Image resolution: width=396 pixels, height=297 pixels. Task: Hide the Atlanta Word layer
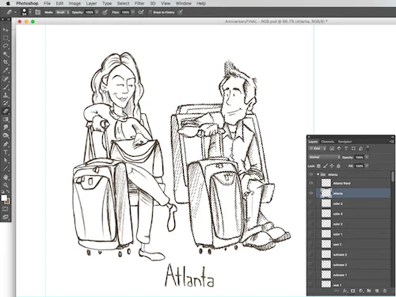[311, 183]
